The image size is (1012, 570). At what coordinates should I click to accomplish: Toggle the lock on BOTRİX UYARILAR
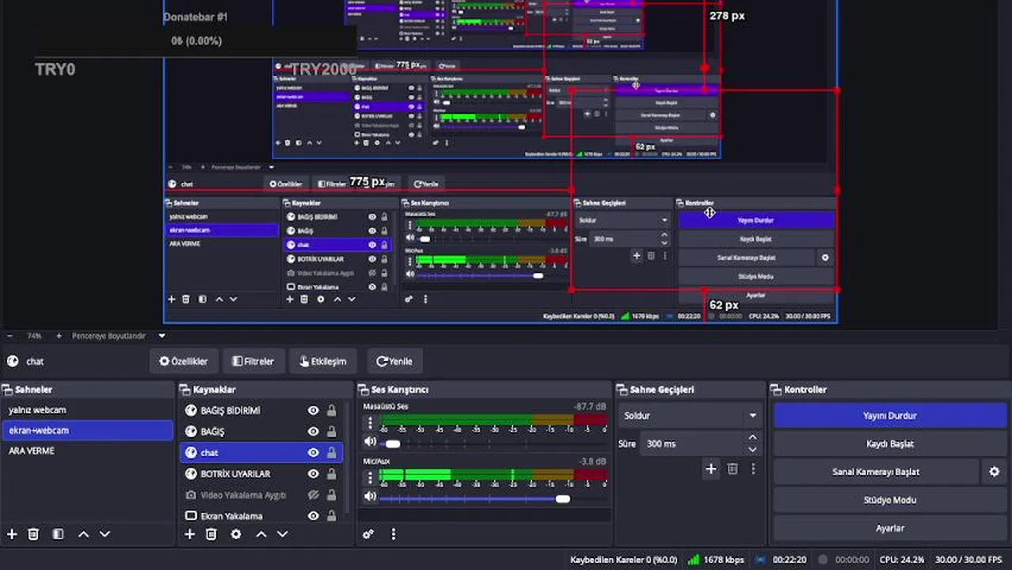point(332,473)
